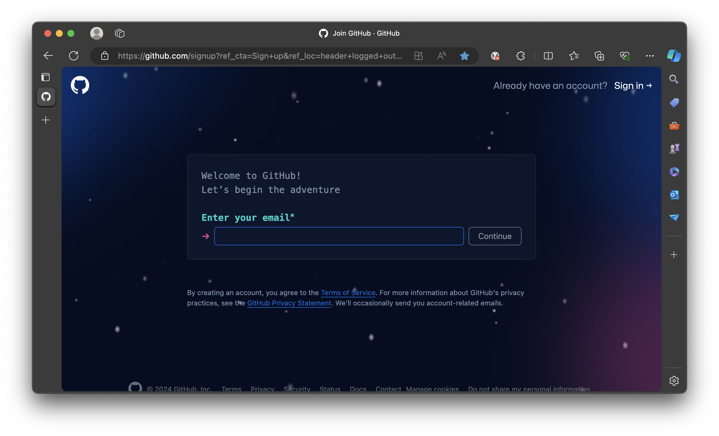The width and height of the screenshot is (719, 436).
Task: Focus the email input field
Action: pyautogui.click(x=339, y=236)
